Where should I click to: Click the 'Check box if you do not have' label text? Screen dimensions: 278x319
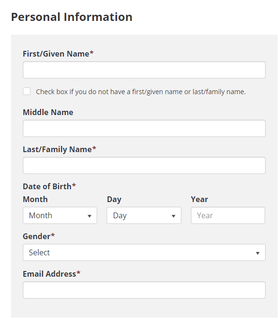point(141,92)
